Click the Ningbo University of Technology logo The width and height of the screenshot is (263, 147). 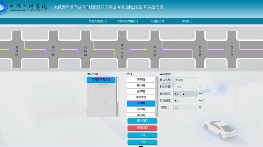coord(24,7)
